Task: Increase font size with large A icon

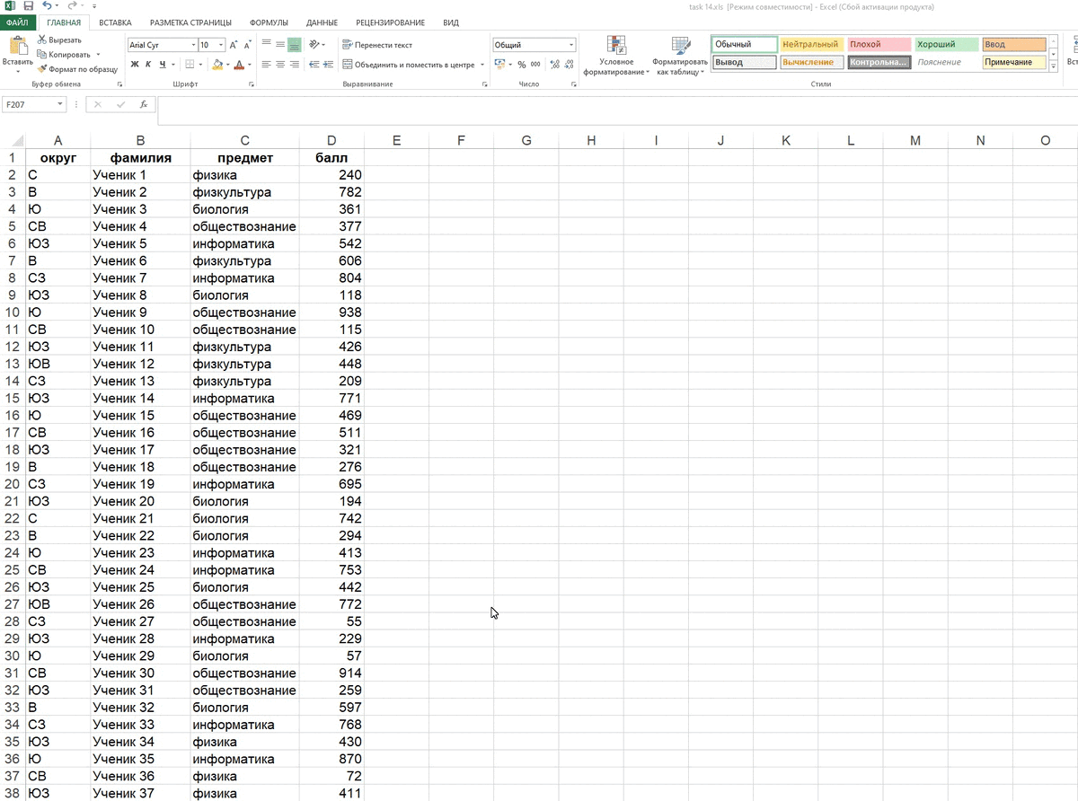Action: (x=234, y=45)
